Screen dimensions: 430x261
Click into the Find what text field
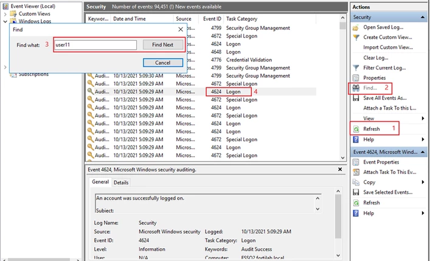(x=95, y=45)
